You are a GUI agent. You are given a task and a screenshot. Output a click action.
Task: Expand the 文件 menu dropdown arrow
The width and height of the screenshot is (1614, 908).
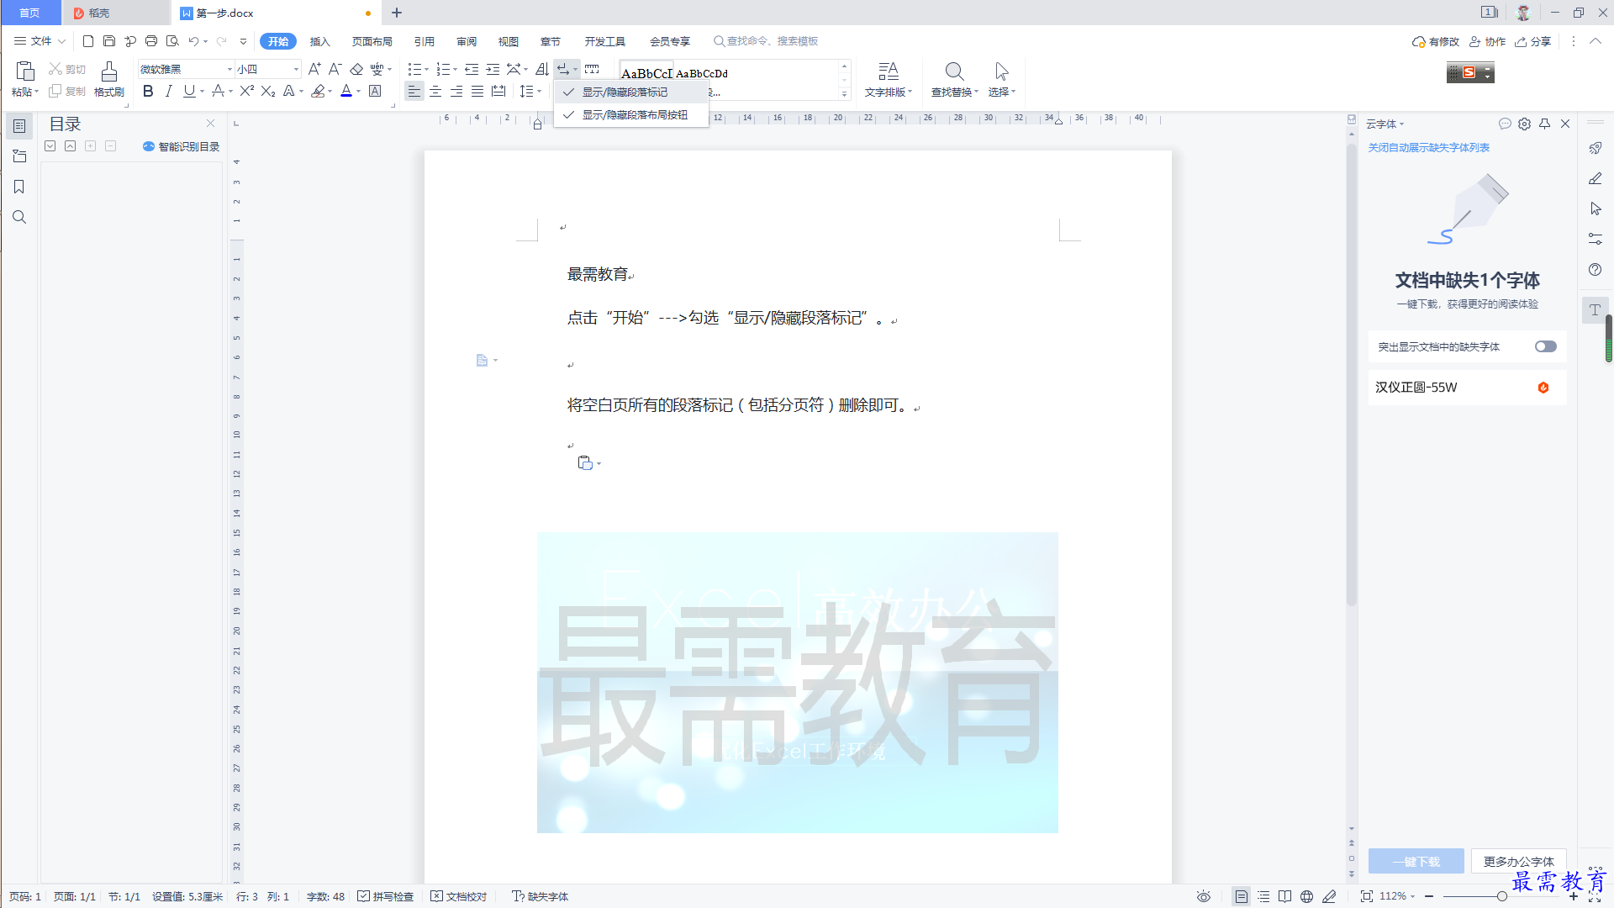click(x=61, y=41)
